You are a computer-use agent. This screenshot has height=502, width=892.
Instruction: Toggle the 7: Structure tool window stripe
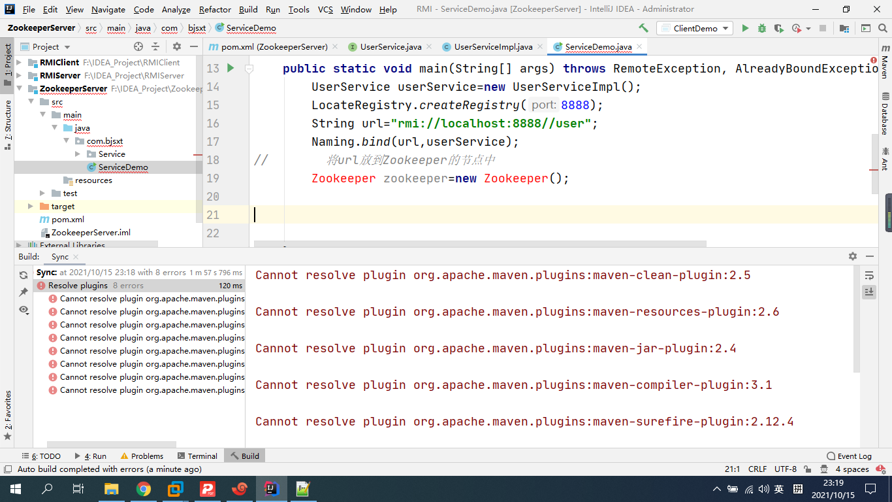click(x=8, y=125)
